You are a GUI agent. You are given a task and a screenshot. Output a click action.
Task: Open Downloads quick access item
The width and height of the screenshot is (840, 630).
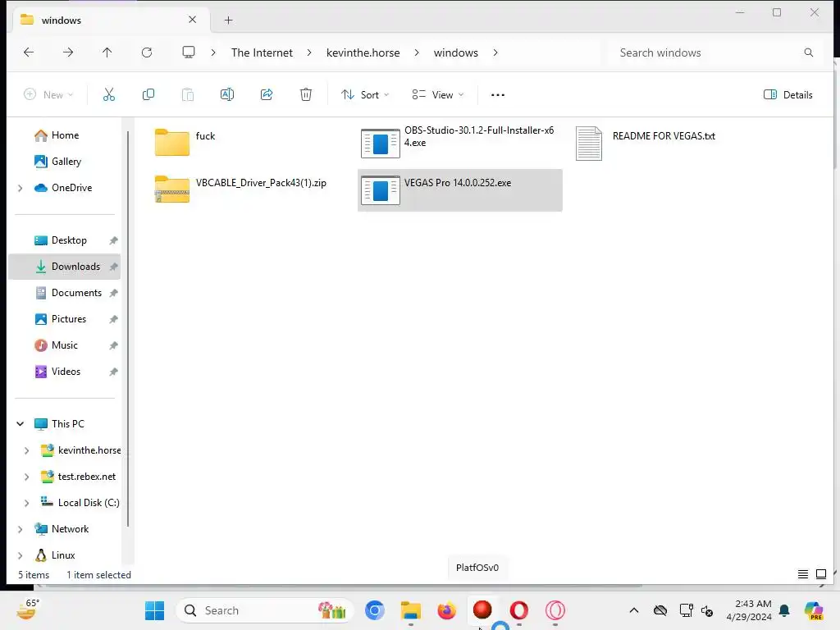64,267
